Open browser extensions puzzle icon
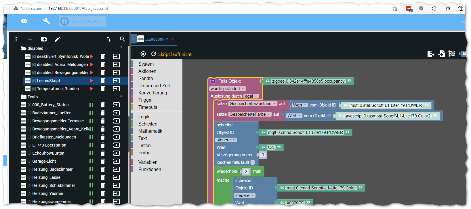471x209 pixels. click(x=434, y=8)
